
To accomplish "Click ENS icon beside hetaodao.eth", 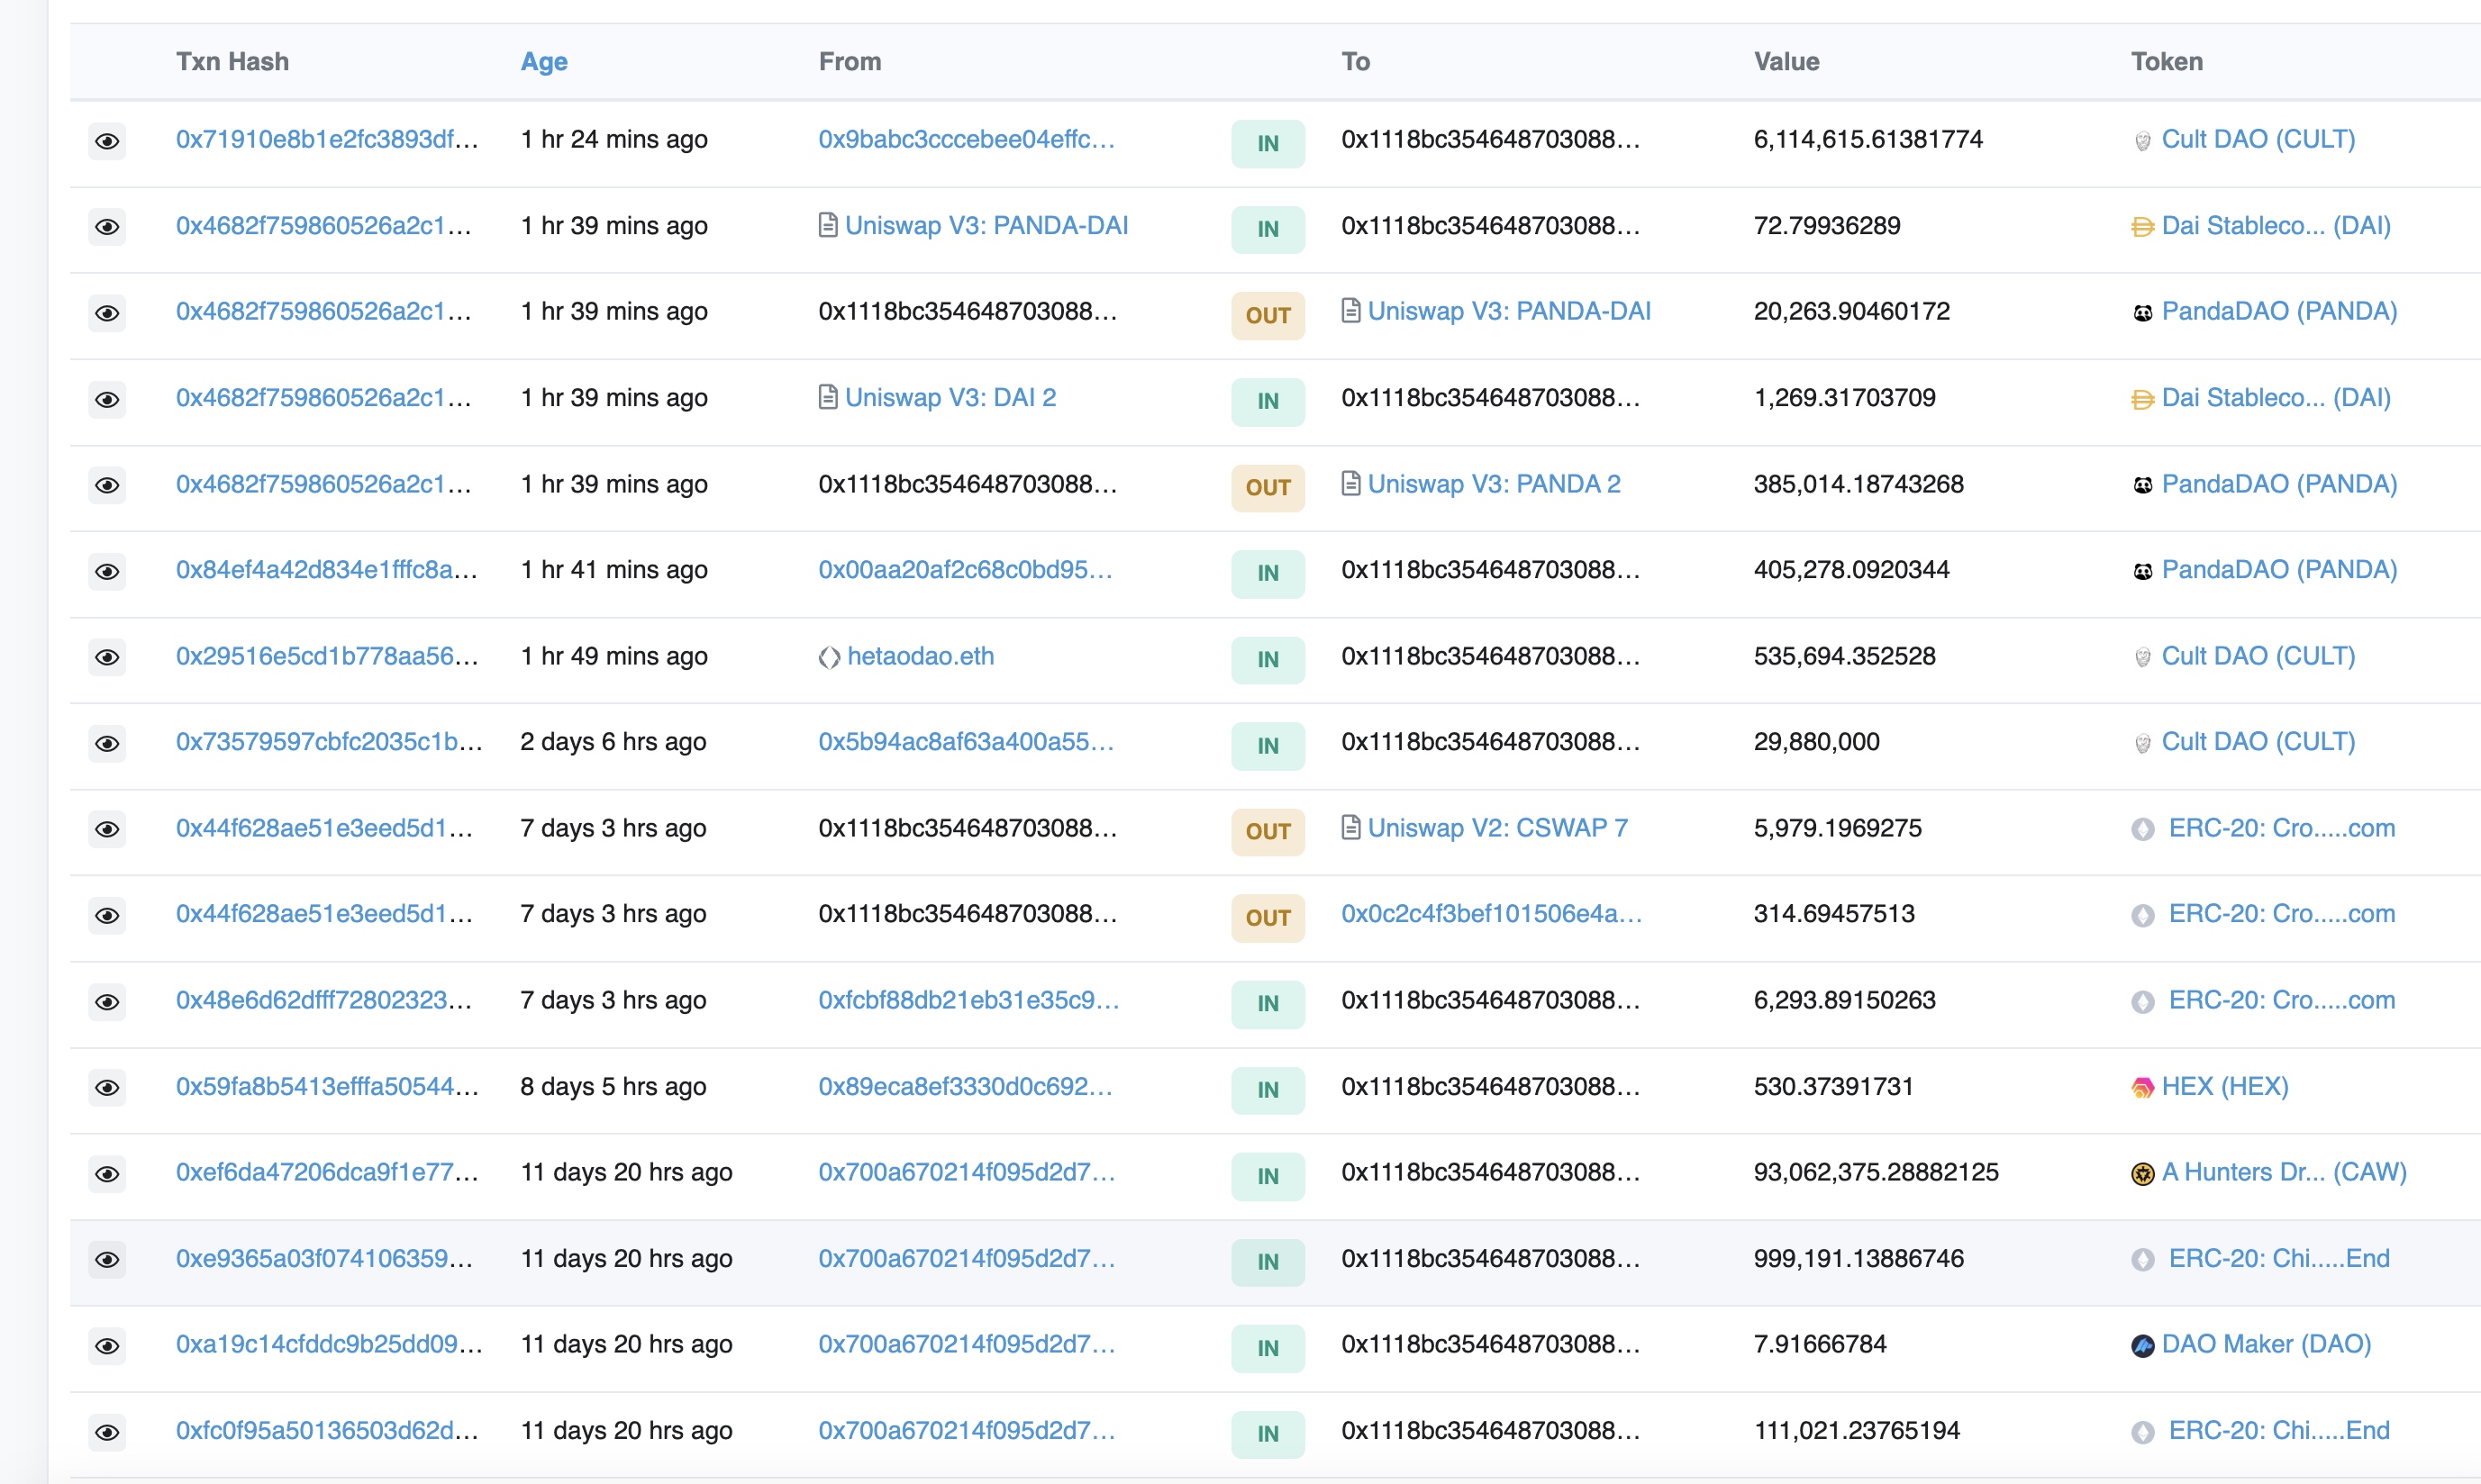I will pos(830,657).
